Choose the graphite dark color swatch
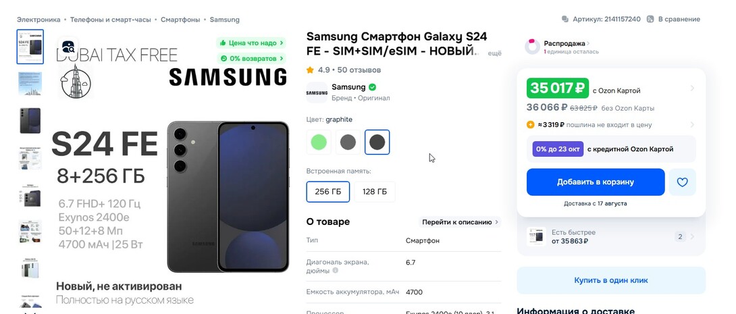Image resolution: width=736 pixels, height=314 pixels. coord(377,142)
